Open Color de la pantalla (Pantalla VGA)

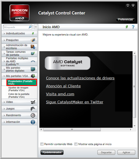click(x=19, y=95)
